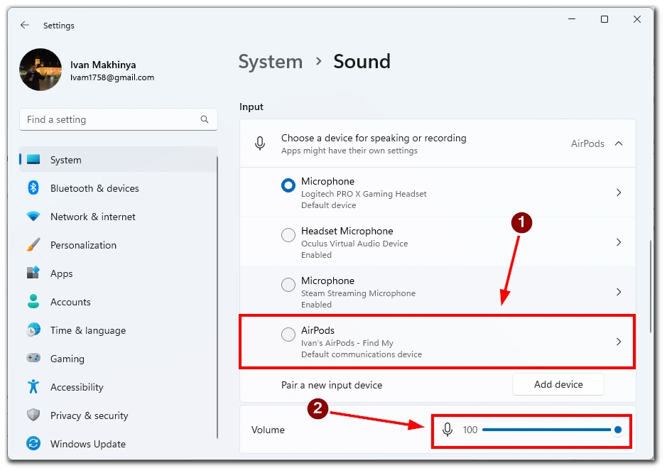The height and width of the screenshot is (473, 667).
Task: Minimize the Settings window
Action: (x=572, y=19)
